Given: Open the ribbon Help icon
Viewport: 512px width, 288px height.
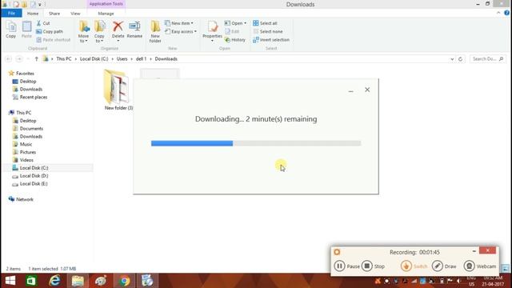Looking at the screenshot, I should pyautogui.click(x=506, y=13).
